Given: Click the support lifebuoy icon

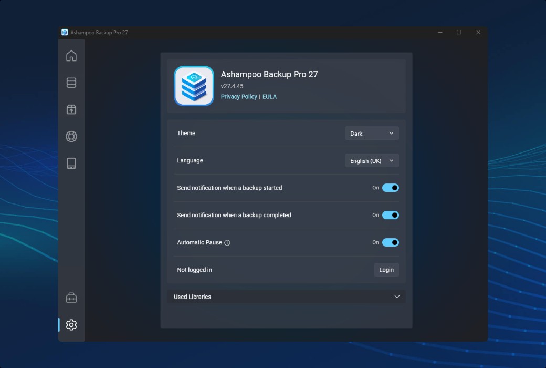Looking at the screenshot, I should point(71,136).
